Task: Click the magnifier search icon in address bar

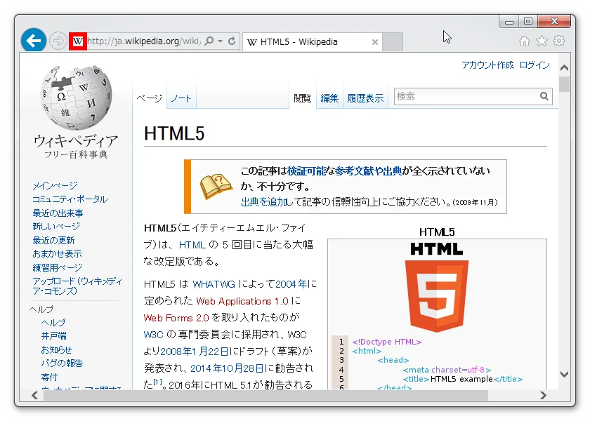Action: 209,41
